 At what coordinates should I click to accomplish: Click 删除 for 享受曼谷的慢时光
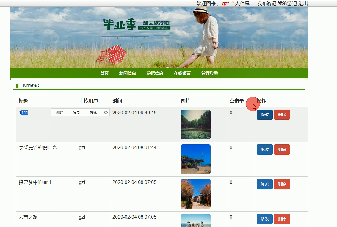282,149
